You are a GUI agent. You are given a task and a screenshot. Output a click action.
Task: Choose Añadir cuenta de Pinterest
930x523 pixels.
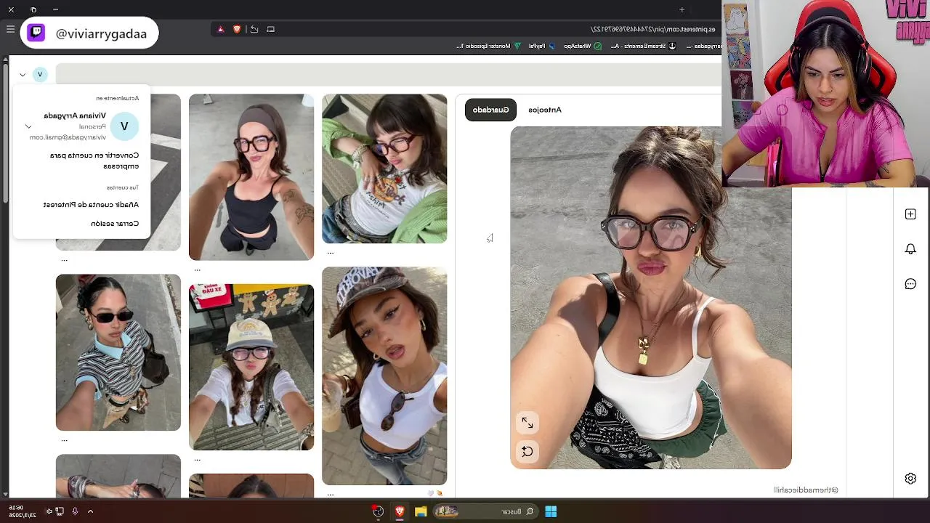click(91, 205)
